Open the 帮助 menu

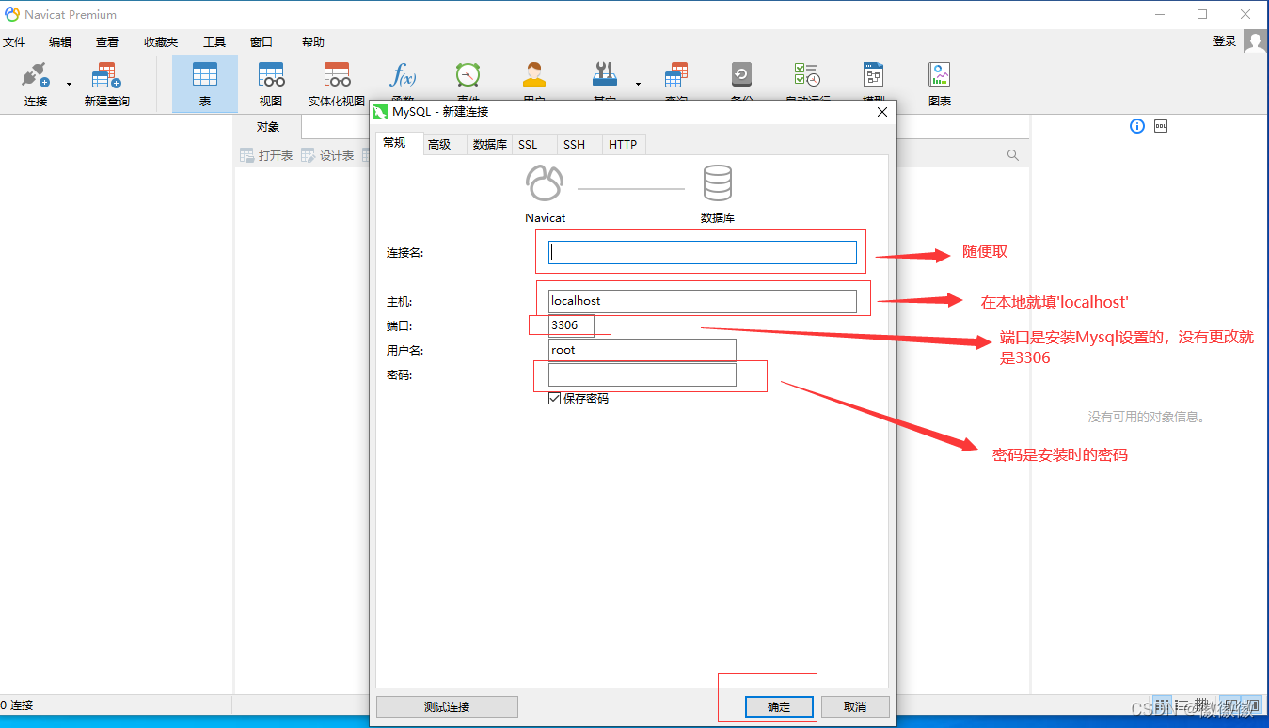pyautogui.click(x=313, y=42)
